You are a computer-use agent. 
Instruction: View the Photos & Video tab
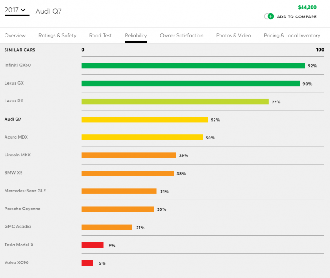234,36
